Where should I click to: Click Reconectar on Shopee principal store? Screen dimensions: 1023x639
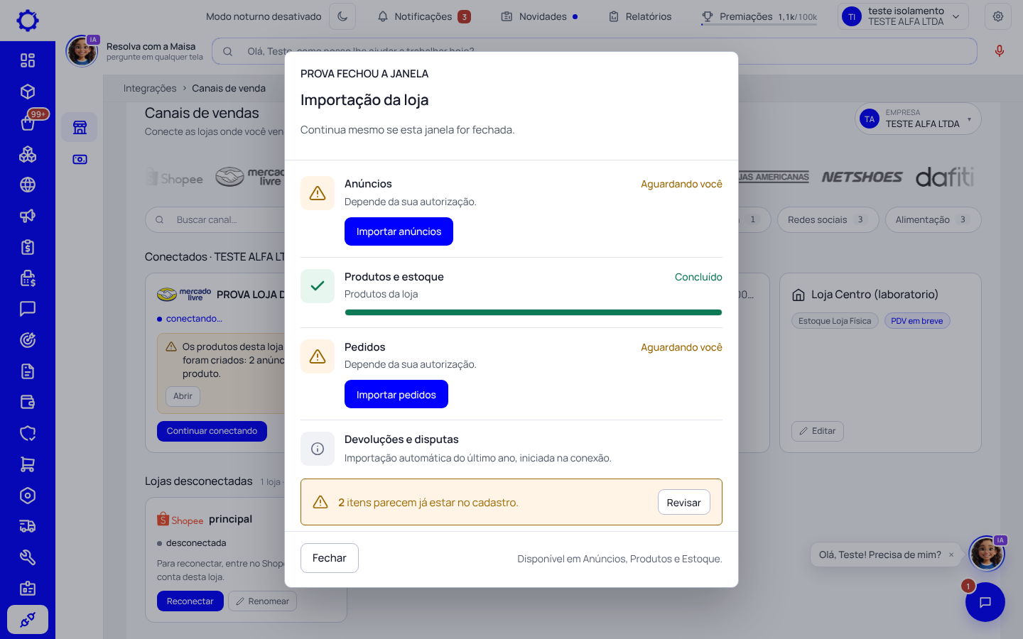[x=190, y=601]
